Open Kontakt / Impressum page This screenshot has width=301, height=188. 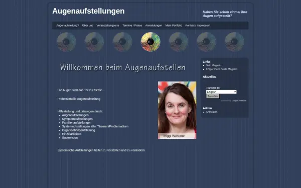coord(198,26)
